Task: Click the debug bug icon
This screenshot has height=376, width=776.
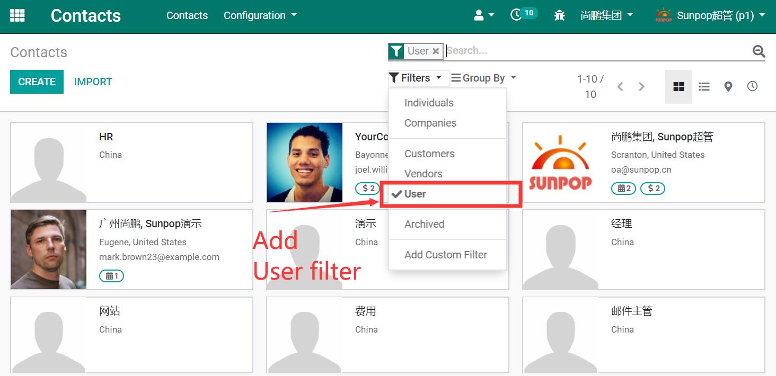Action: point(559,15)
